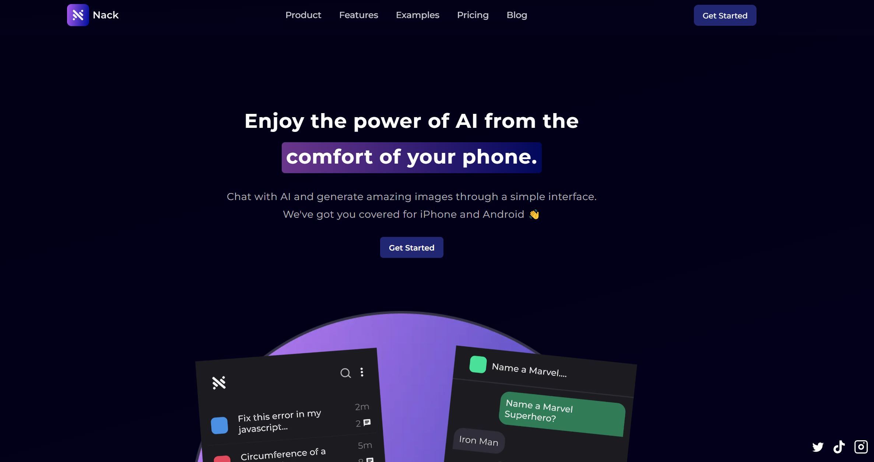Click the top-right Get Started button
This screenshot has height=462, width=874.
(x=725, y=15)
